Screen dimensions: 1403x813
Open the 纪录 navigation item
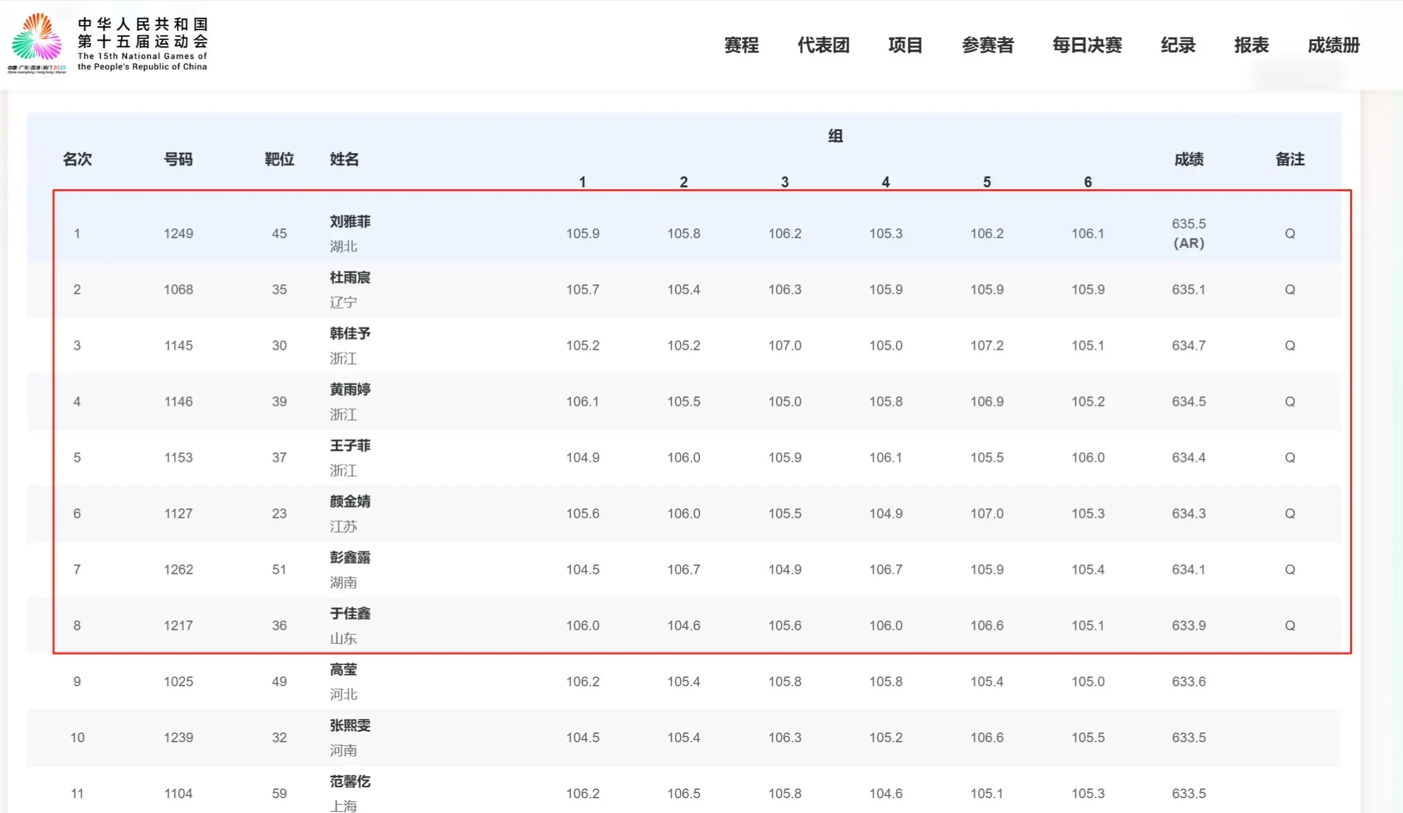point(1178,45)
